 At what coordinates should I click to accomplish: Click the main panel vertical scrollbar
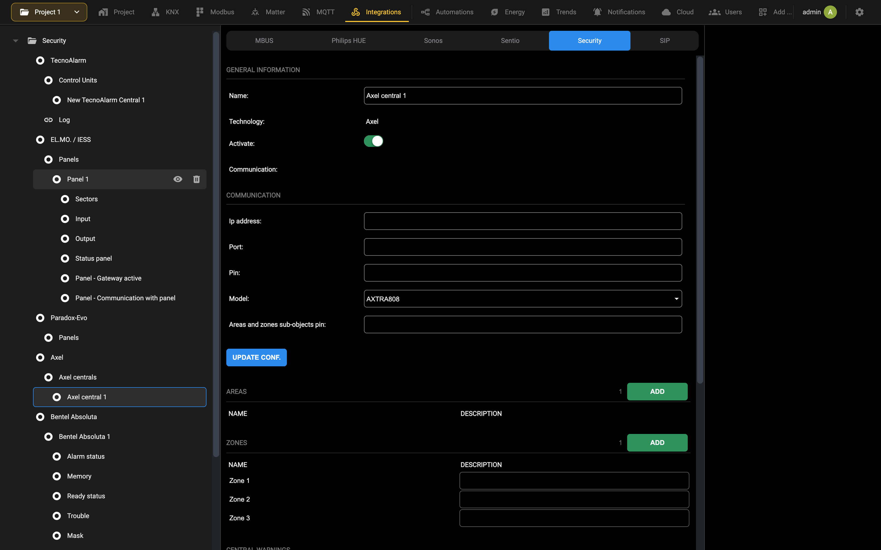pyautogui.click(x=700, y=220)
